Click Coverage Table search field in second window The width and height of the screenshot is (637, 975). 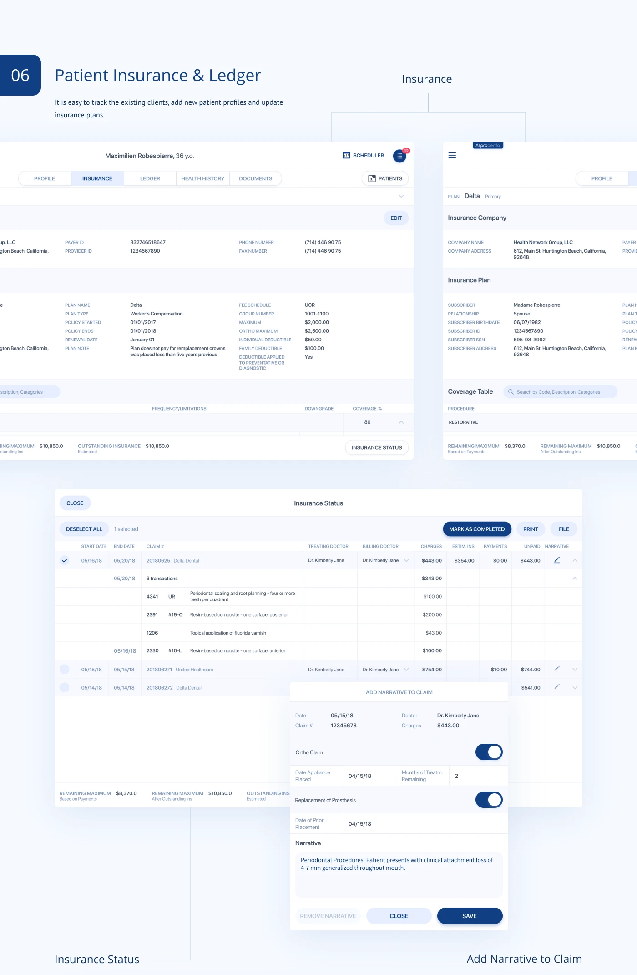pyautogui.click(x=560, y=392)
